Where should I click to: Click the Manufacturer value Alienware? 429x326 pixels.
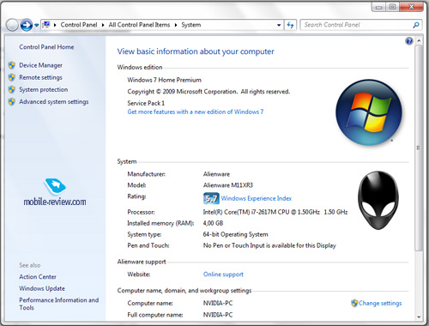coord(216,174)
